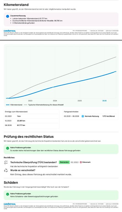Click the final data point on the blue curve
The image size is (122, 212).
click(115, 72)
